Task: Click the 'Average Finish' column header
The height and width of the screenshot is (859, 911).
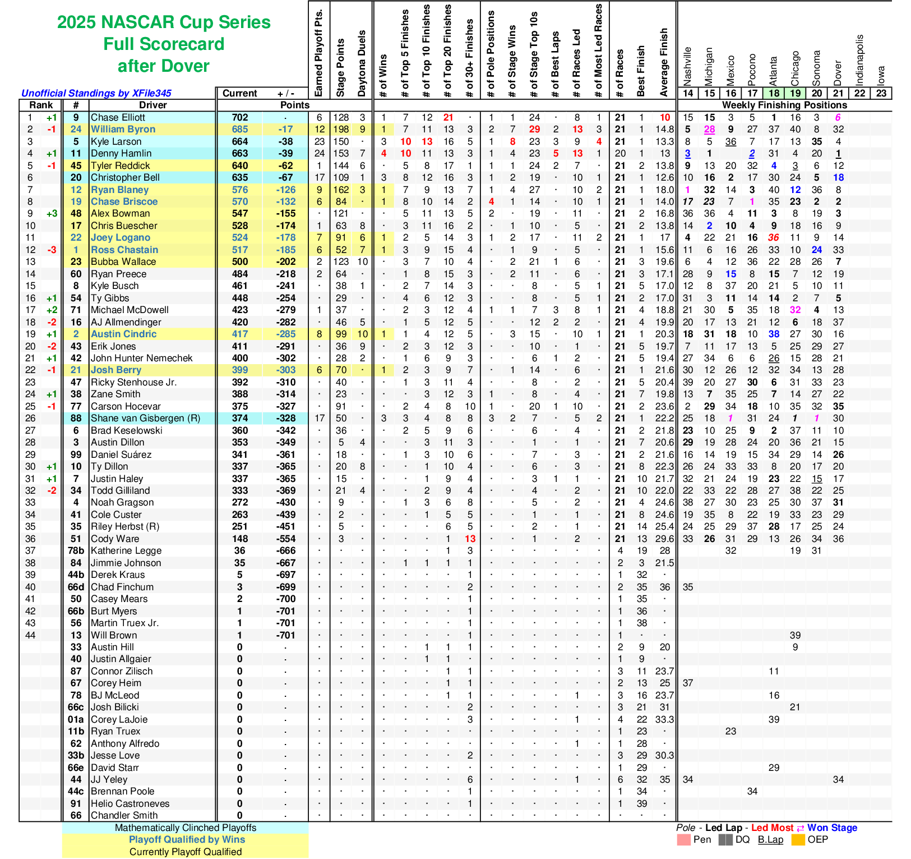Action: coord(664,62)
